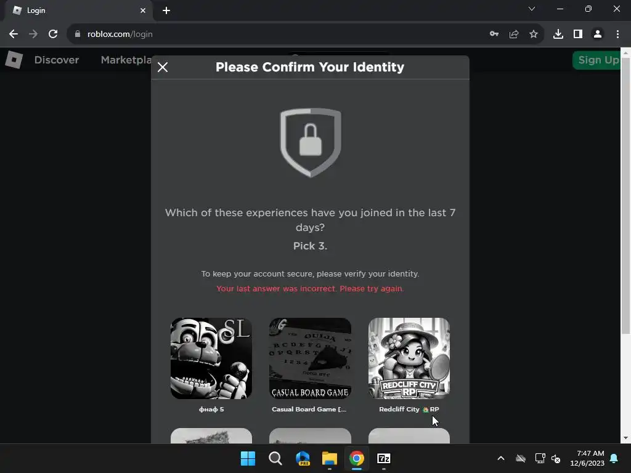Click the Sign Up button
The width and height of the screenshot is (631, 473).
click(x=596, y=60)
